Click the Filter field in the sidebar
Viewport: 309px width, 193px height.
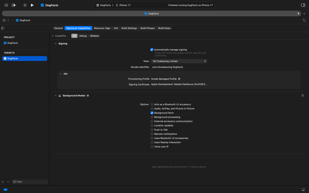(30, 182)
